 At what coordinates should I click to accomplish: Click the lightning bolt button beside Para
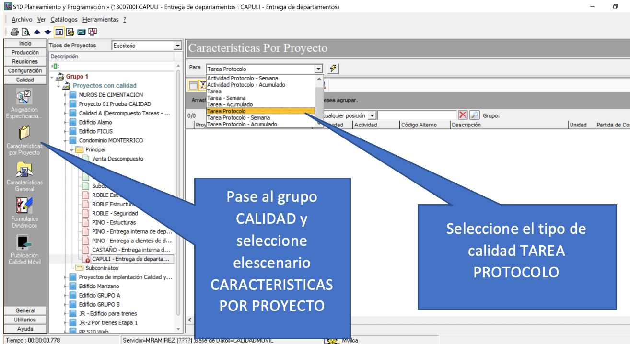click(334, 69)
